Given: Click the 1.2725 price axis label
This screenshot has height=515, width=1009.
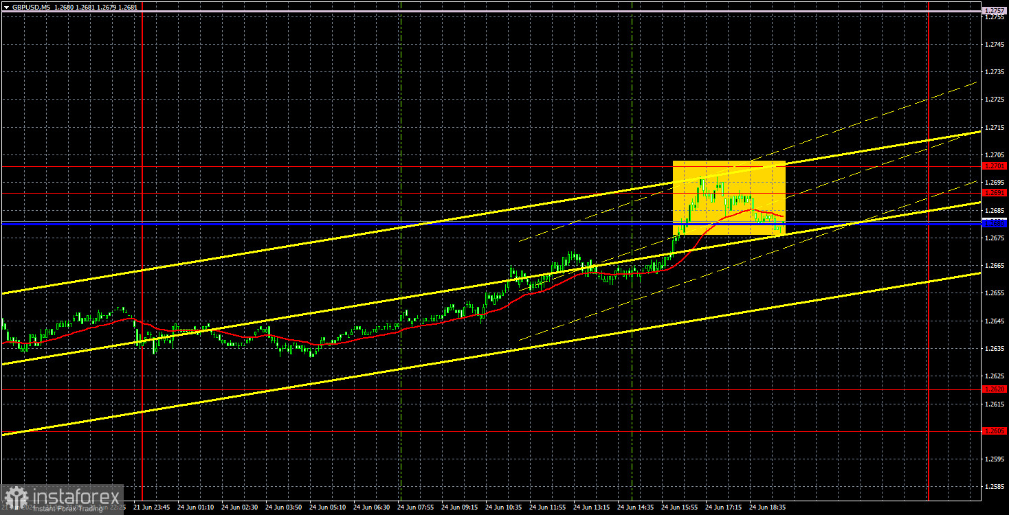Looking at the screenshot, I should point(995,100).
